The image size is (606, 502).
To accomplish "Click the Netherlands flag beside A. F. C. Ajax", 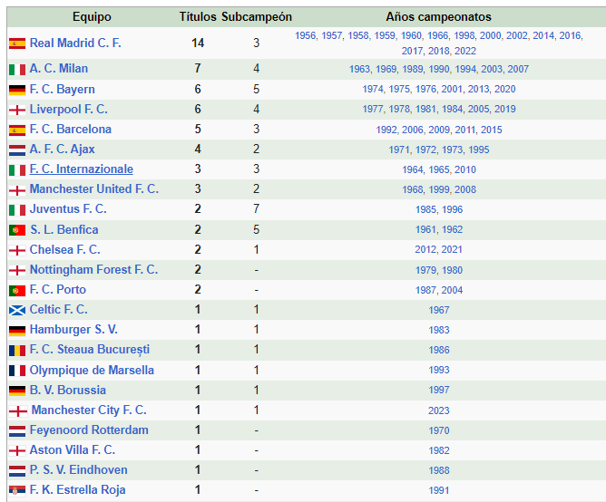I will [x=17, y=150].
